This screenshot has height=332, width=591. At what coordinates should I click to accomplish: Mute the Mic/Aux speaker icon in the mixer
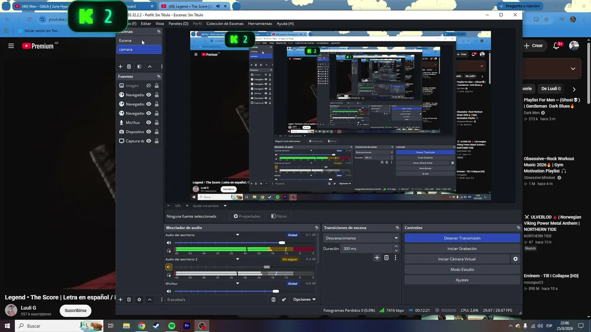[169, 291]
